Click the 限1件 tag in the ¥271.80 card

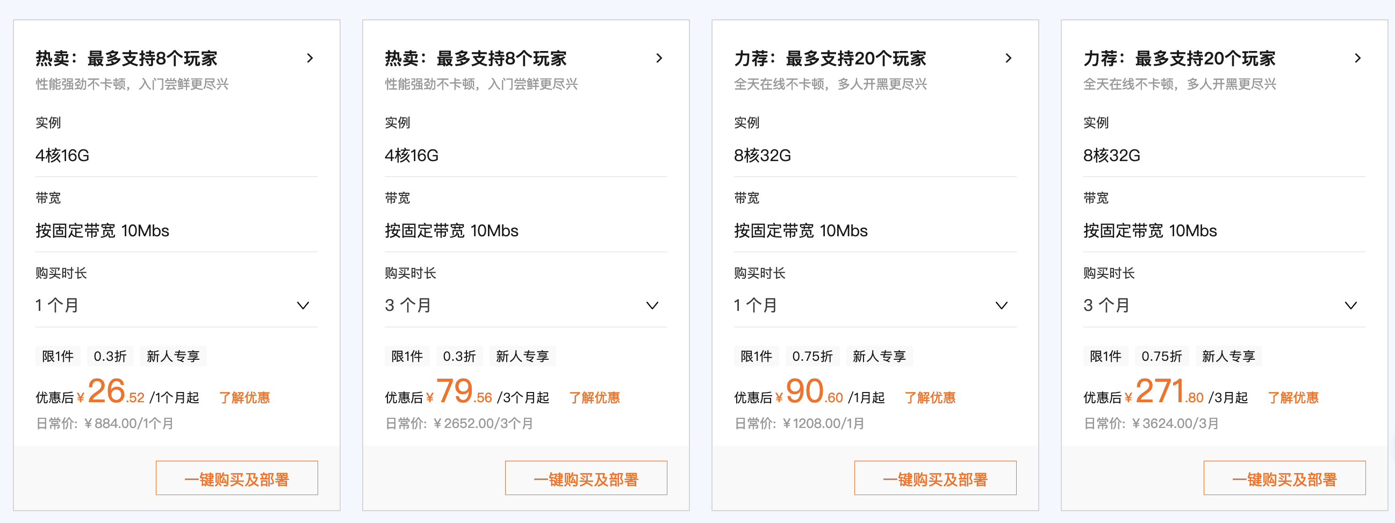pos(1106,356)
